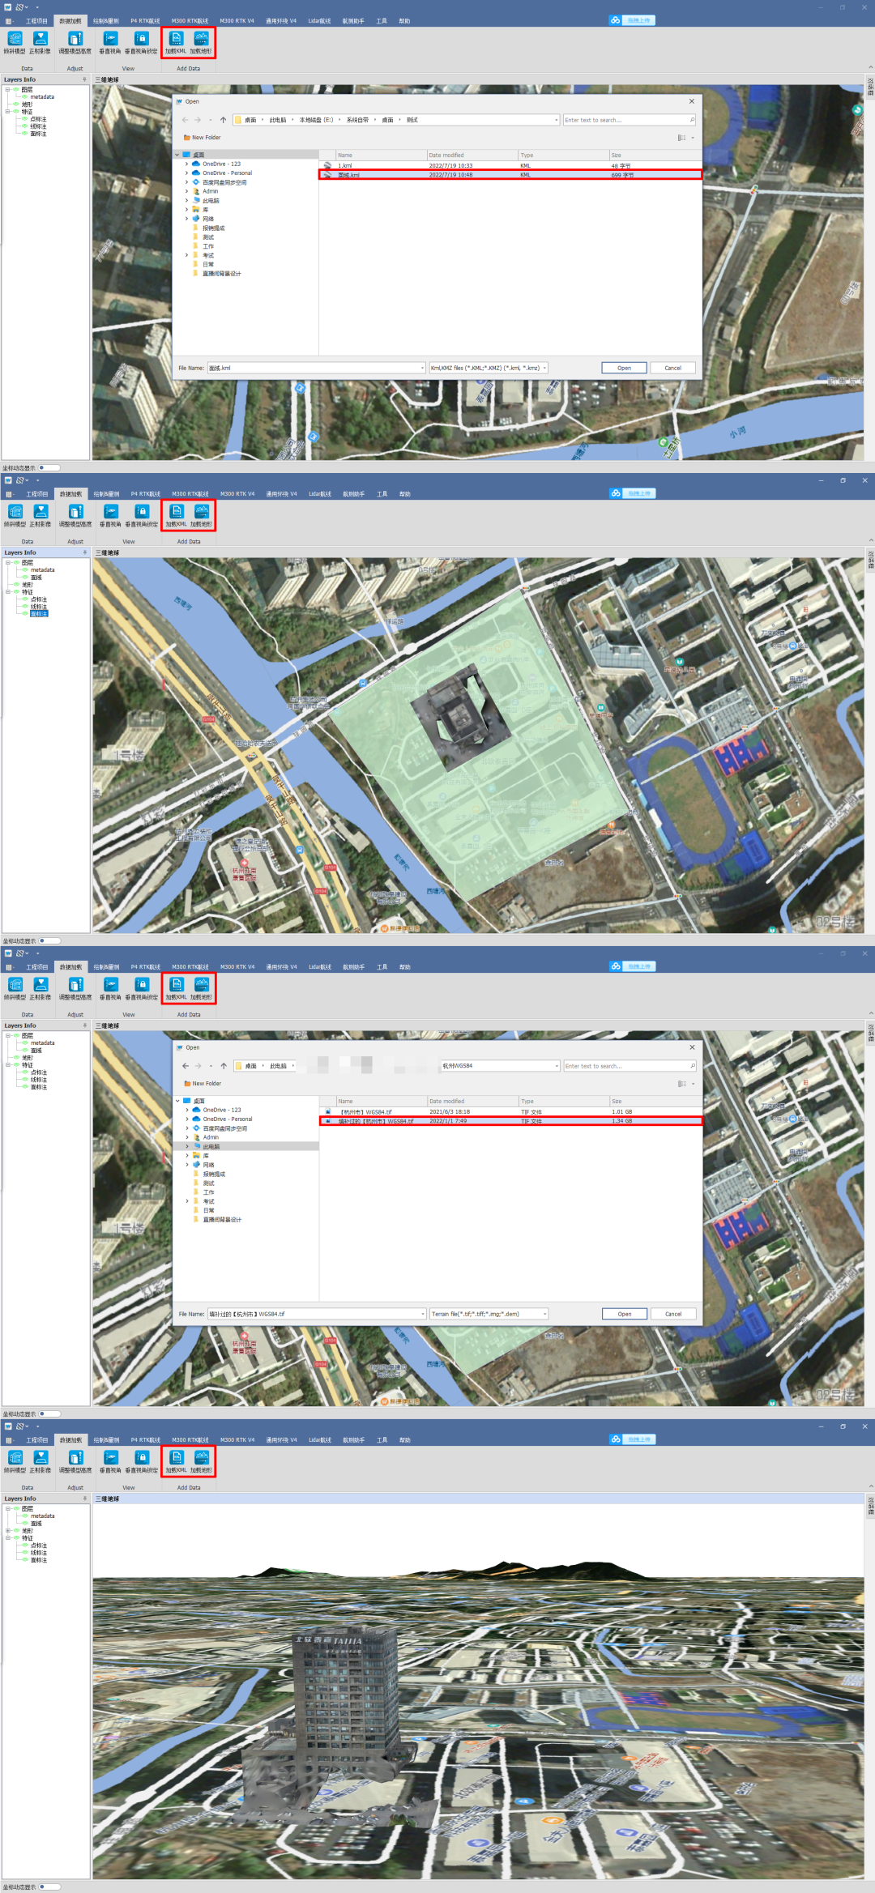
Task: Select 面标注 tree item in the green-polygon window
Action: pos(39,614)
